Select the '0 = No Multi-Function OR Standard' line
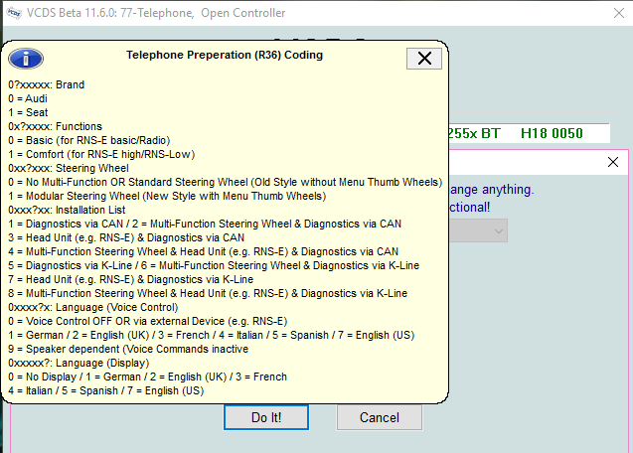 [226, 182]
